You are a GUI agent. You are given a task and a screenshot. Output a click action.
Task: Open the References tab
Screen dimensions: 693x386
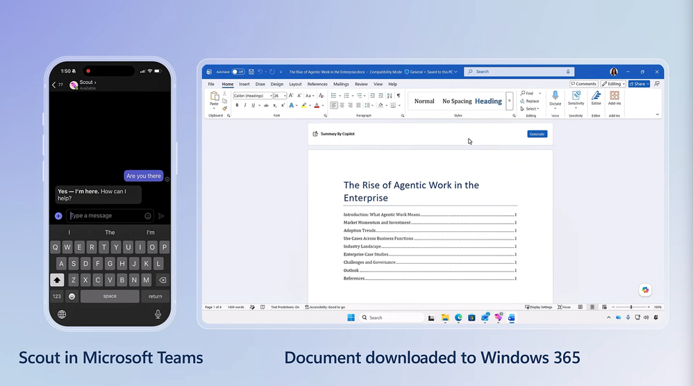(x=317, y=84)
